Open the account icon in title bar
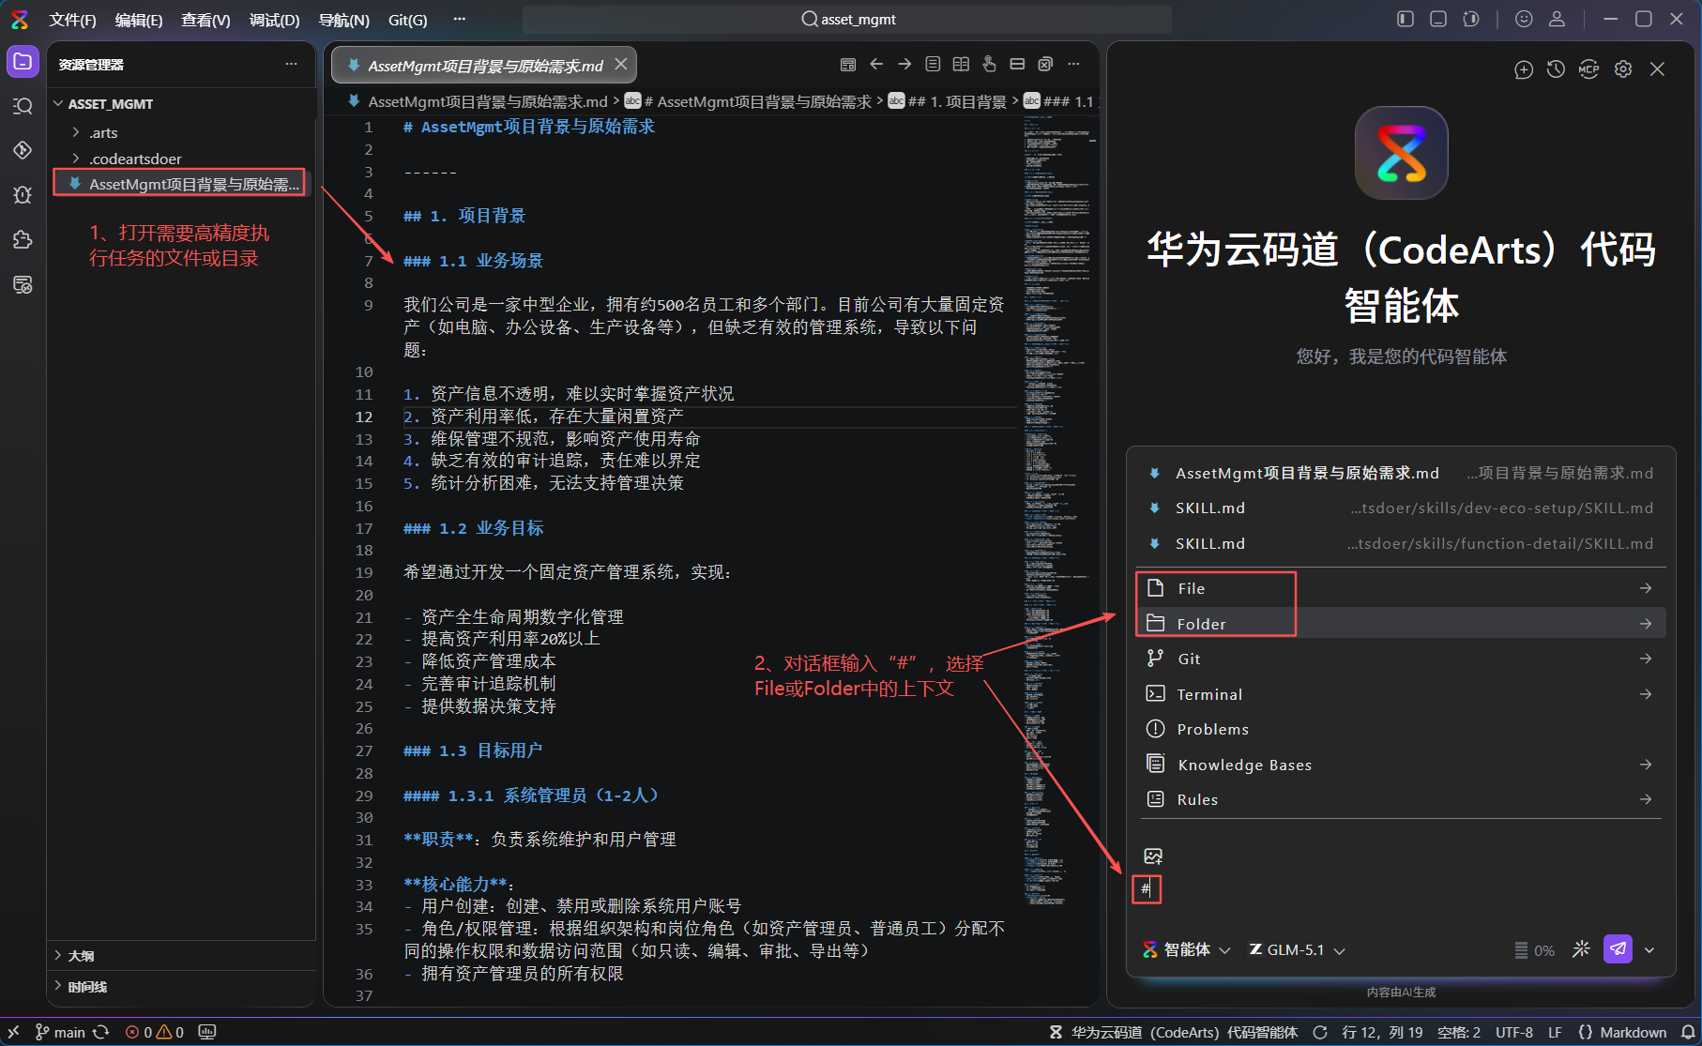The height and width of the screenshot is (1046, 1702). [x=1557, y=19]
